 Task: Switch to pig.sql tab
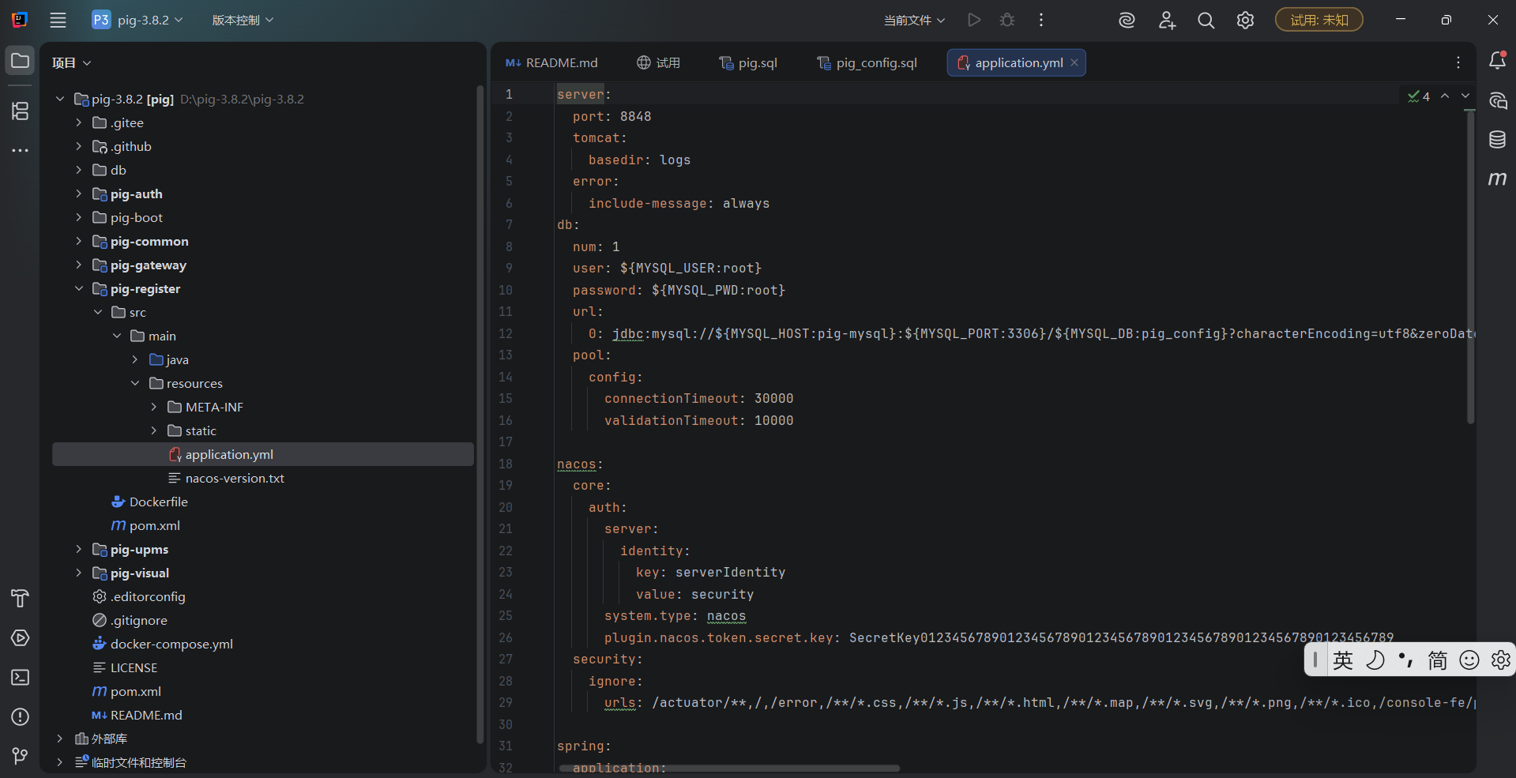click(748, 62)
